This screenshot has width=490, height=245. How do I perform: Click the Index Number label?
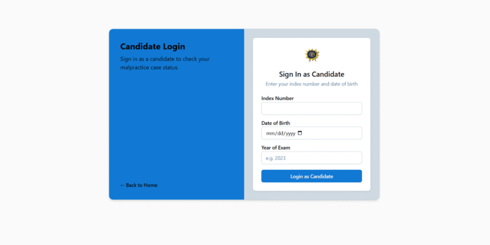pos(278,98)
